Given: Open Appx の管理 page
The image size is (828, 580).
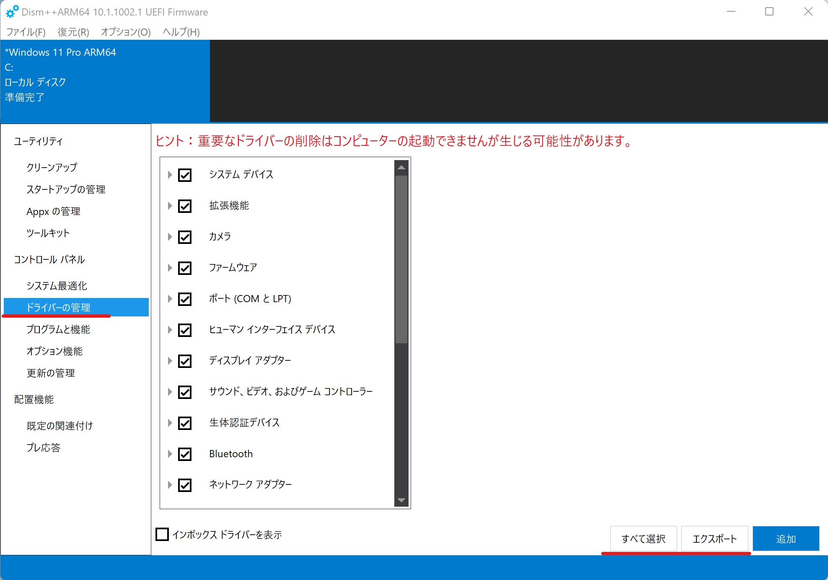Looking at the screenshot, I should tap(53, 211).
